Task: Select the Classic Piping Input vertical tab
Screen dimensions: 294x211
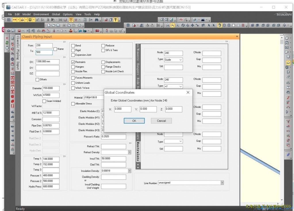Action: click(x=18, y=53)
